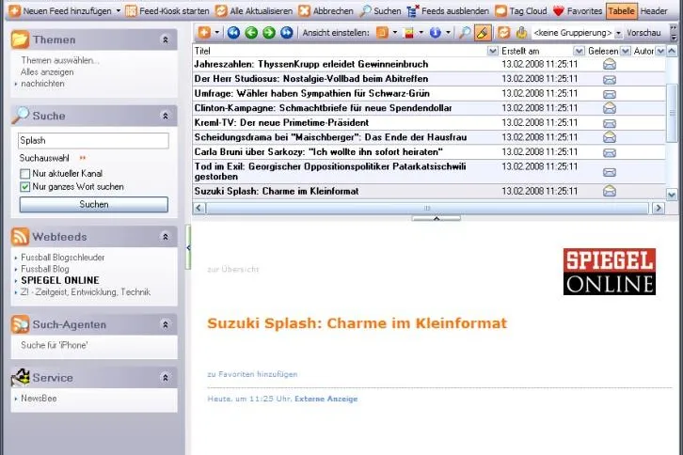
Task: Jump to first article with blue rewind icon
Action: pyautogui.click(x=233, y=32)
